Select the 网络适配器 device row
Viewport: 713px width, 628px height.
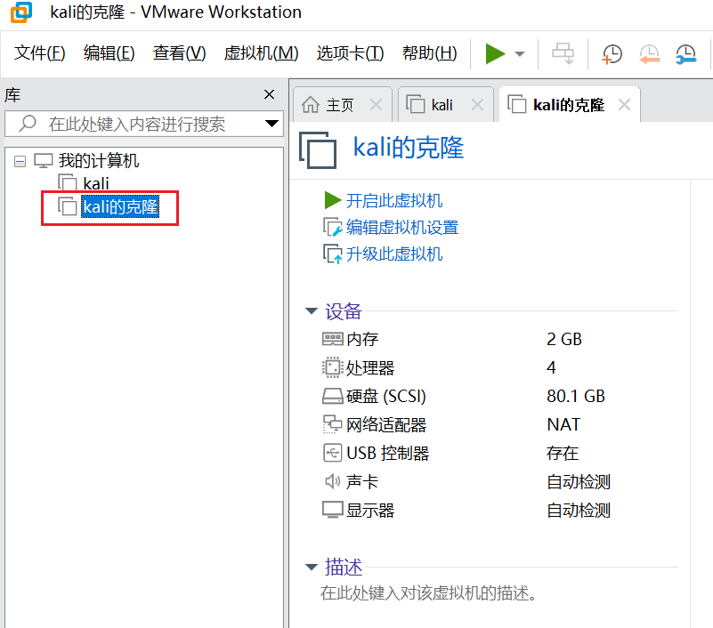pos(499,425)
